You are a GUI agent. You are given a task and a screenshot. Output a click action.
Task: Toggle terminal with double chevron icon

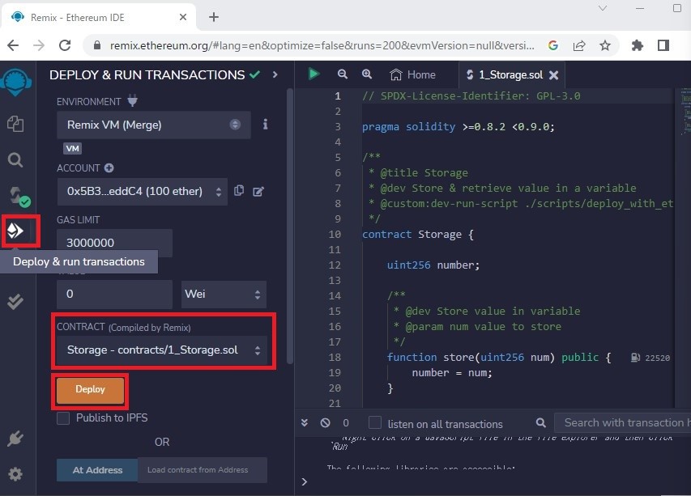click(305, 423)
